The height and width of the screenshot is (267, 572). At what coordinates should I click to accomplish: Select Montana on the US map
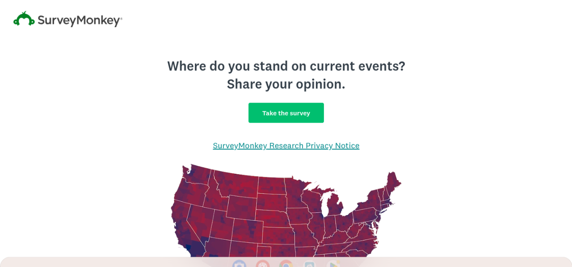pos(235,185)
